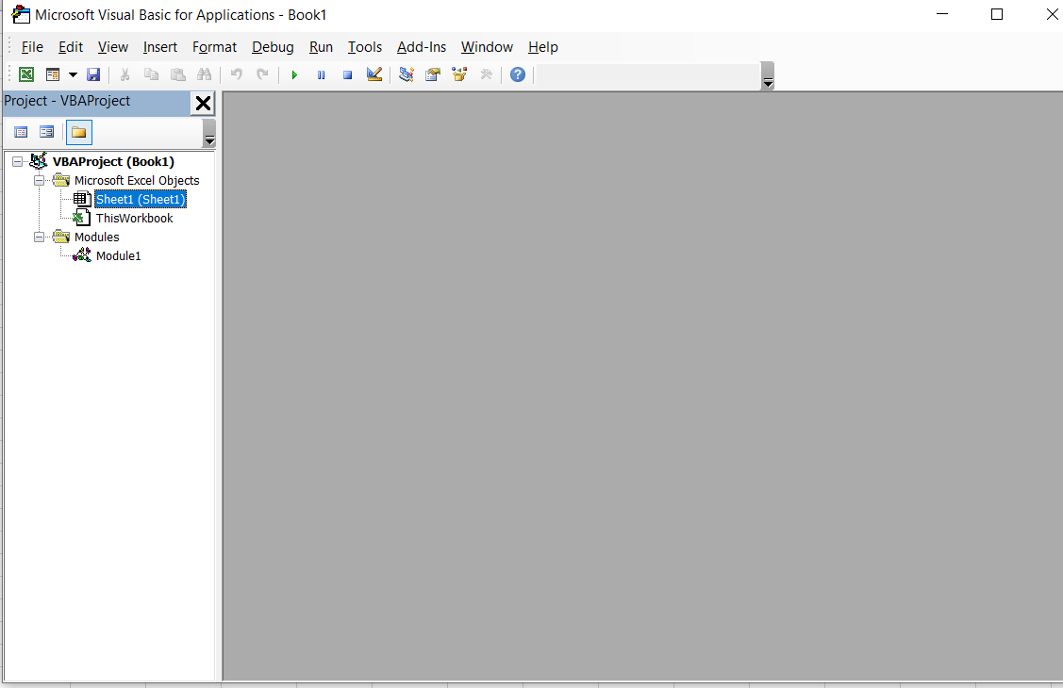Screen dimensions: 1063x688
Task: Open Visual Basic Help question mark icon
Action: pos(517,75)
